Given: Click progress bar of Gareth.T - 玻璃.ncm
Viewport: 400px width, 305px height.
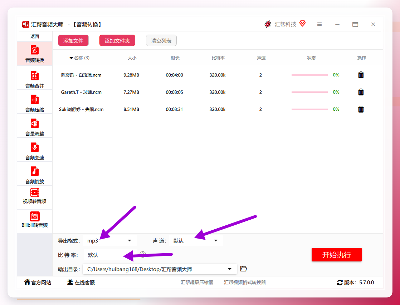Looking at the screenshot, I should [x=309, y=92].
